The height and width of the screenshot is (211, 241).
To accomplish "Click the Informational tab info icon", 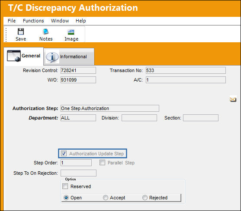I will 52,57.
